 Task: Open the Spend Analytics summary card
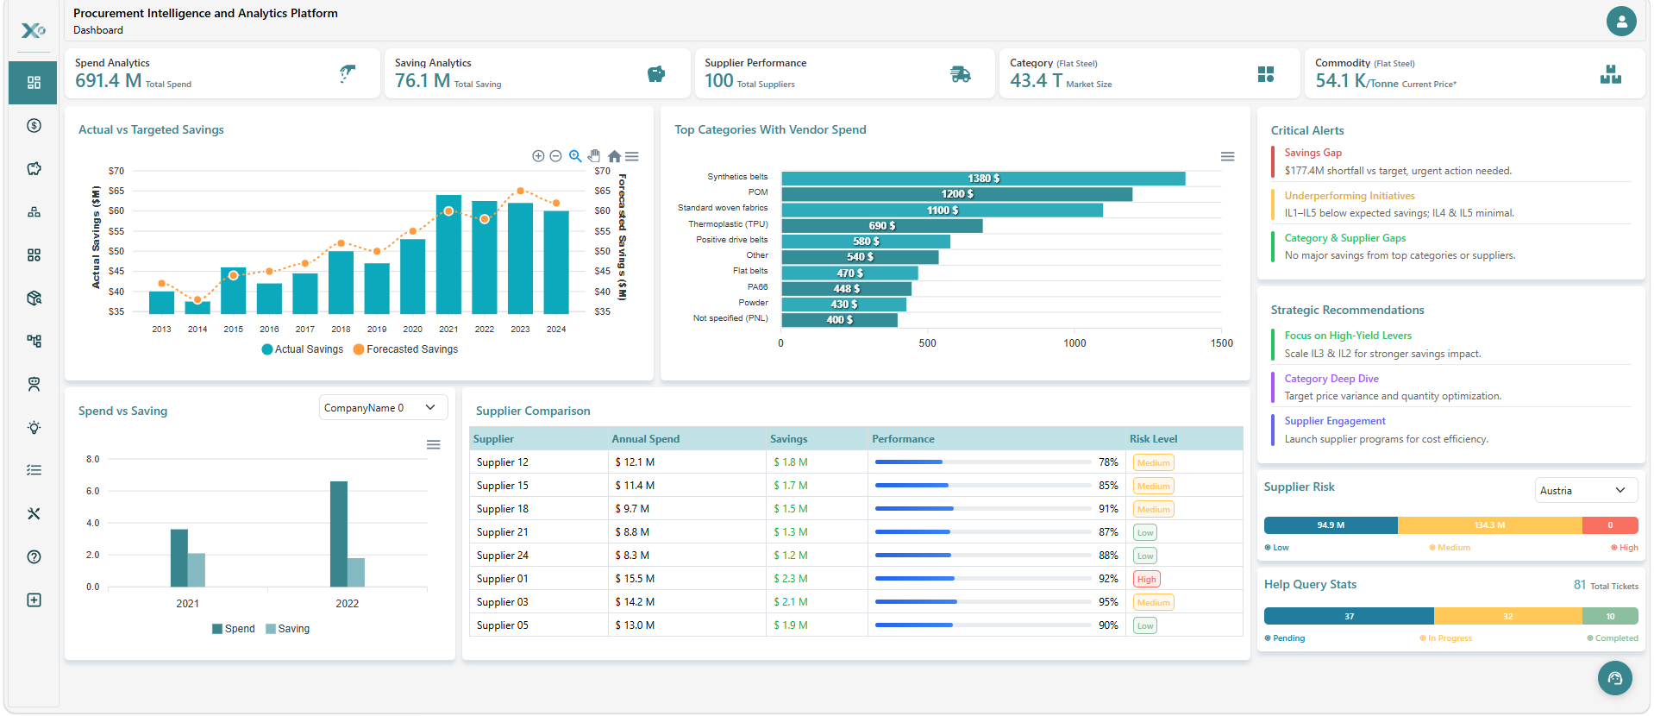click(222, 74)
